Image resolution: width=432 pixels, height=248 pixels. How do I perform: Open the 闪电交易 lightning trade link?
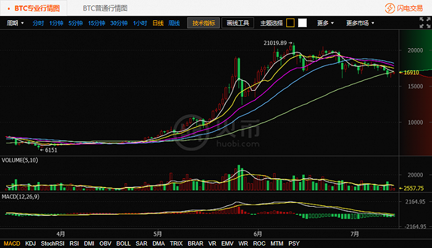[404, 8]
